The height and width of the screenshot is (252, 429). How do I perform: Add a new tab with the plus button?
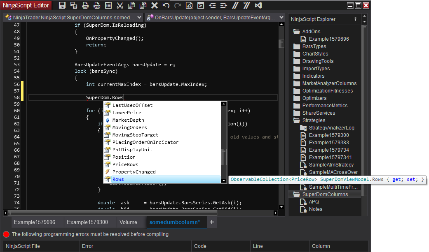click(212, 222)
